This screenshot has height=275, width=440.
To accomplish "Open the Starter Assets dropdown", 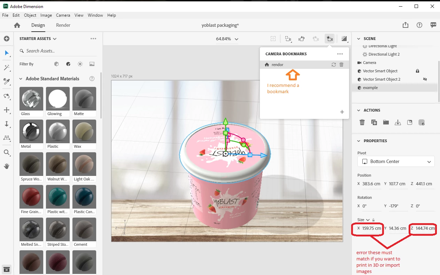I will tap(38, 39).
